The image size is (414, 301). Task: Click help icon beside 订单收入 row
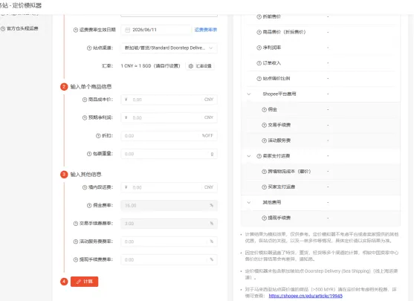pos(259,63)
